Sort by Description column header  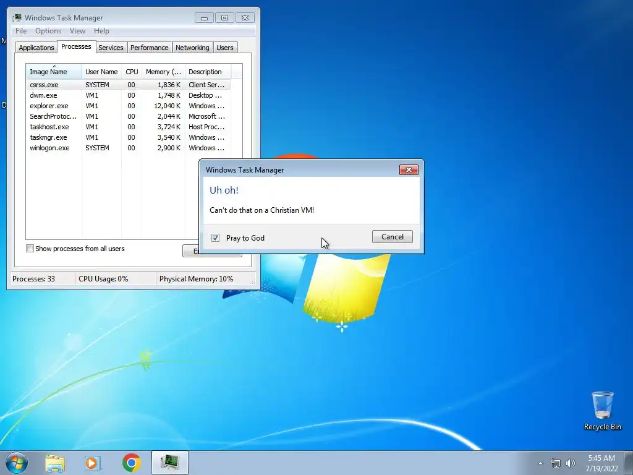[208, 72]
